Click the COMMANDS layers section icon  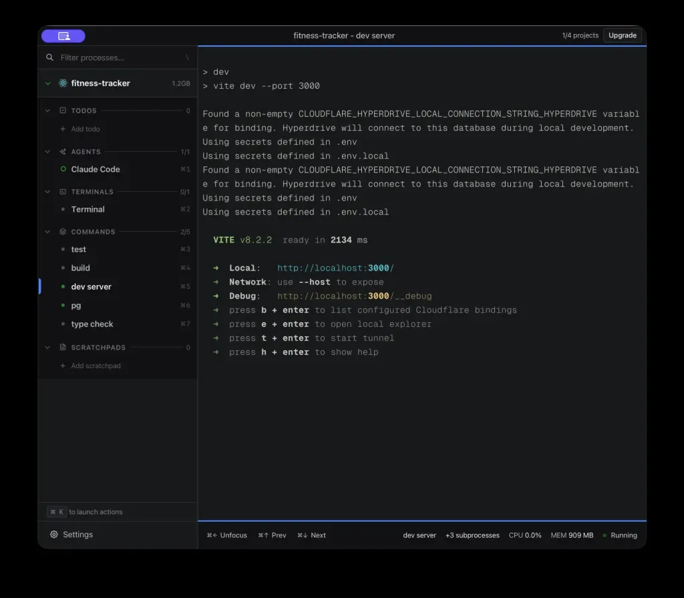(63, 232)
